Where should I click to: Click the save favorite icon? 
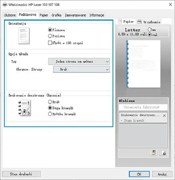[154, 153]
